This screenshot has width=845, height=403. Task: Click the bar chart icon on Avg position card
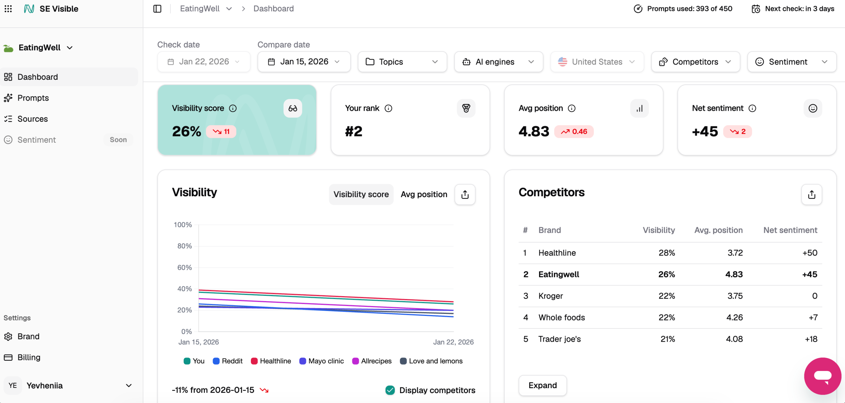click(x=639, y=108)
